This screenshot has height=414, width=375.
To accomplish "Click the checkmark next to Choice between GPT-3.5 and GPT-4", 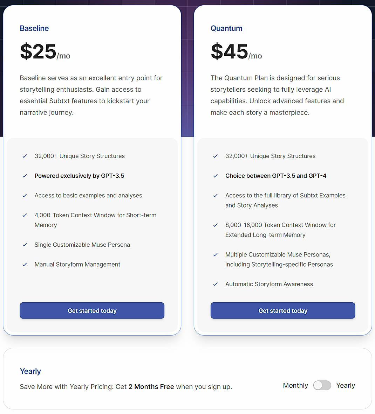I will pyautogui.click(x=215, y=176).
